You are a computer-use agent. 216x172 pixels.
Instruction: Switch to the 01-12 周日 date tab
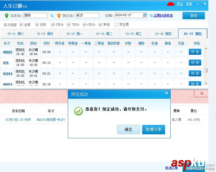coord(45,34)
